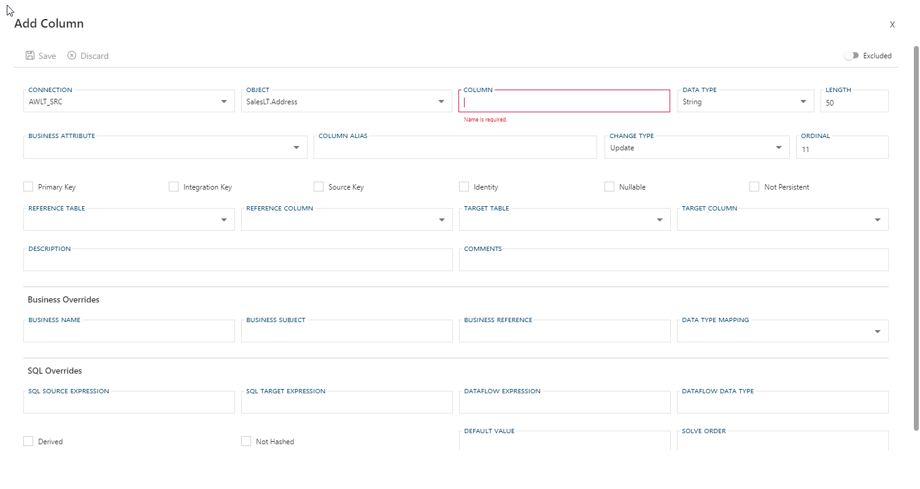Click the Business Name field
The image size is (920, 489).
tap(129, 331)
